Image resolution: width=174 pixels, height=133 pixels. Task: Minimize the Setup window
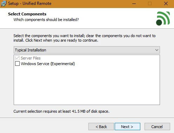point(134,3)
